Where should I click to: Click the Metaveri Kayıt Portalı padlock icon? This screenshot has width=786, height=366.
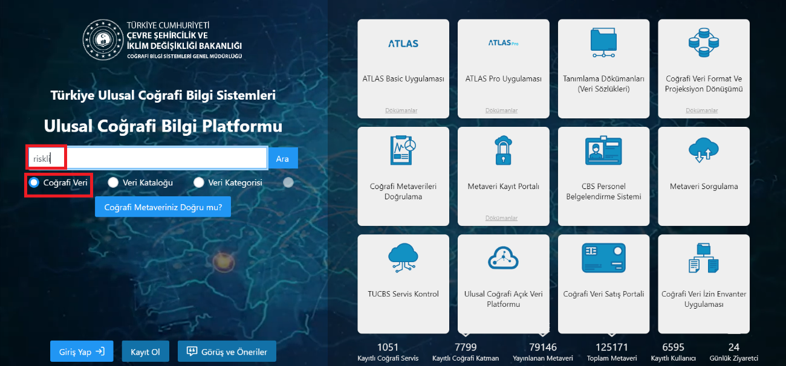pos(504,151)
